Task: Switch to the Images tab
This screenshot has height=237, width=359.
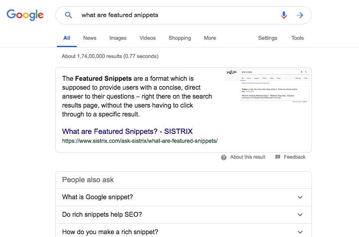Action: 118,38
